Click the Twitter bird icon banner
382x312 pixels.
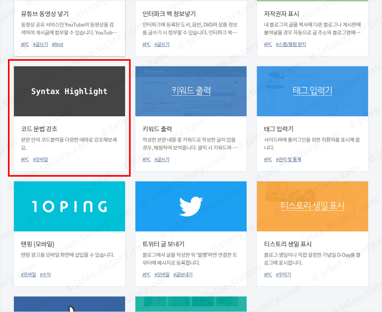tap(191, 206)
